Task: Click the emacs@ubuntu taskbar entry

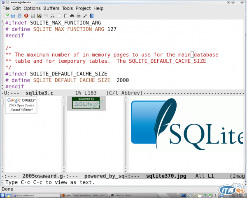Action: 36,195
